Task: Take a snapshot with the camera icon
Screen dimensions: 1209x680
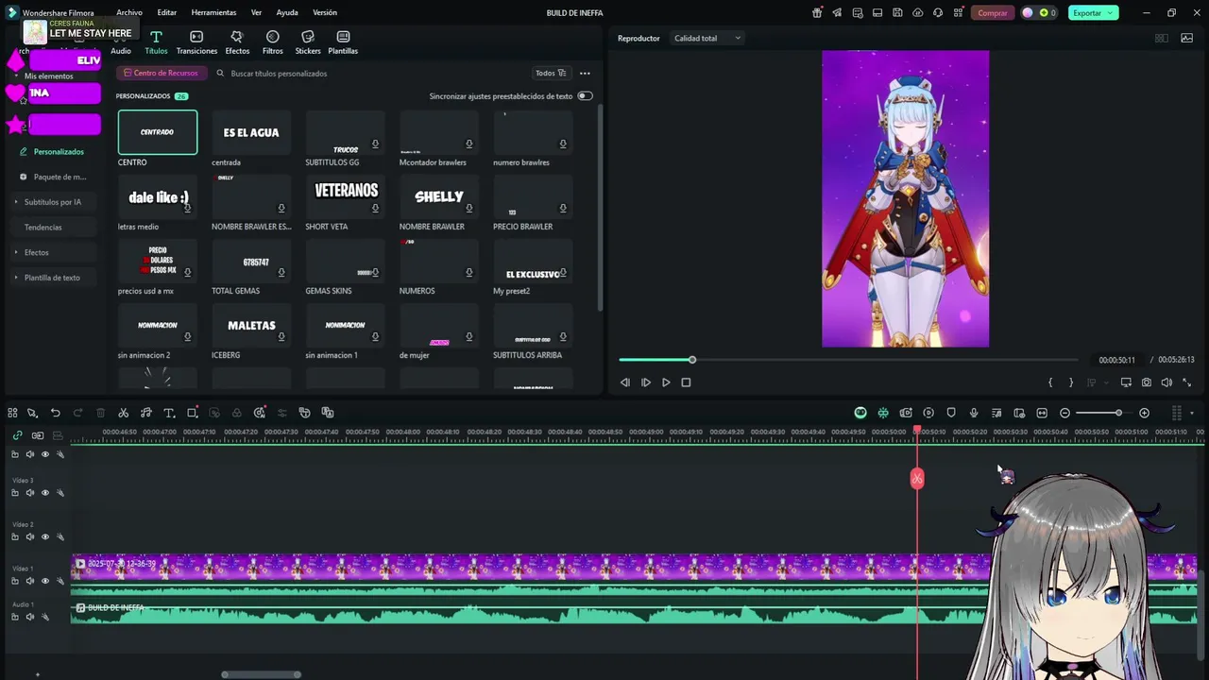Action: [1146, 382]
